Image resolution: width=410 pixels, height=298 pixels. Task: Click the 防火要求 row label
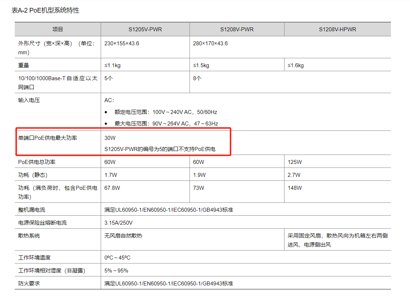coord(29,283)
